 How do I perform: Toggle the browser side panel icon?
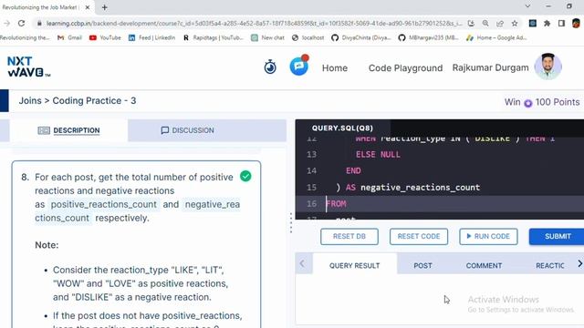tap(562, 23)
